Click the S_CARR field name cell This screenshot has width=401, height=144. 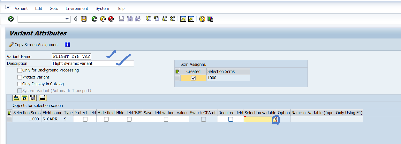52,119
